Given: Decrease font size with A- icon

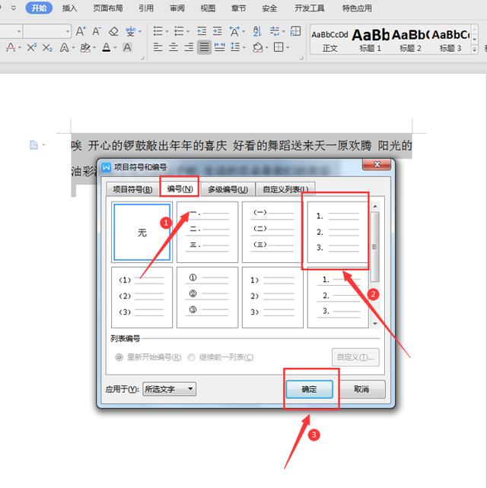Looking at the screenshot, I should click(97, 31).
